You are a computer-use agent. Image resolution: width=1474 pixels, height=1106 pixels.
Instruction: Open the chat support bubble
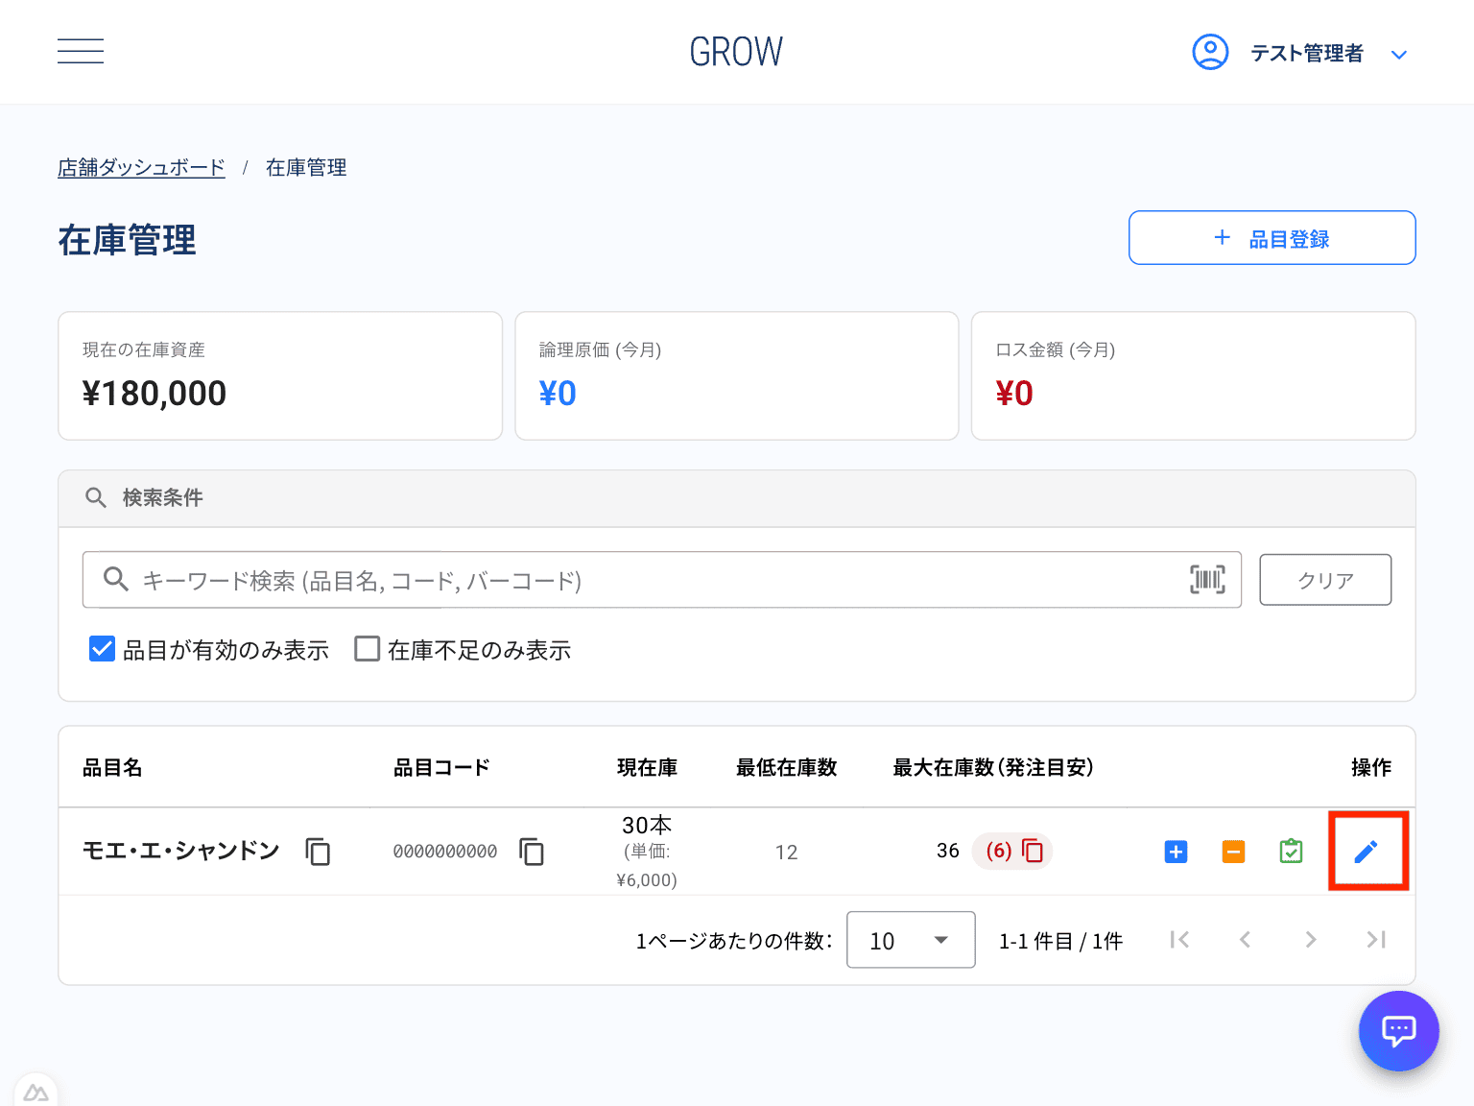[x=1398, y=1030]
